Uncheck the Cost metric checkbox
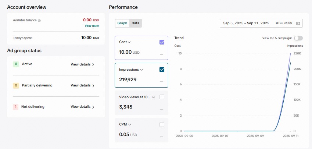 [162, 42]
